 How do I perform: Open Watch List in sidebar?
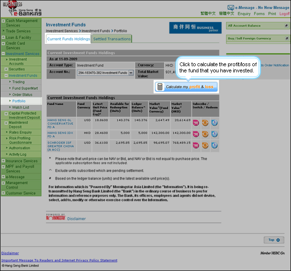[21, 108]
